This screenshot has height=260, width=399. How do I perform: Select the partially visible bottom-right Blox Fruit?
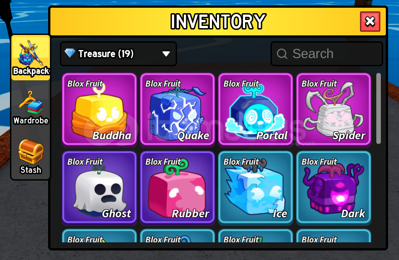pyautogui.click(x=334, y=236)
